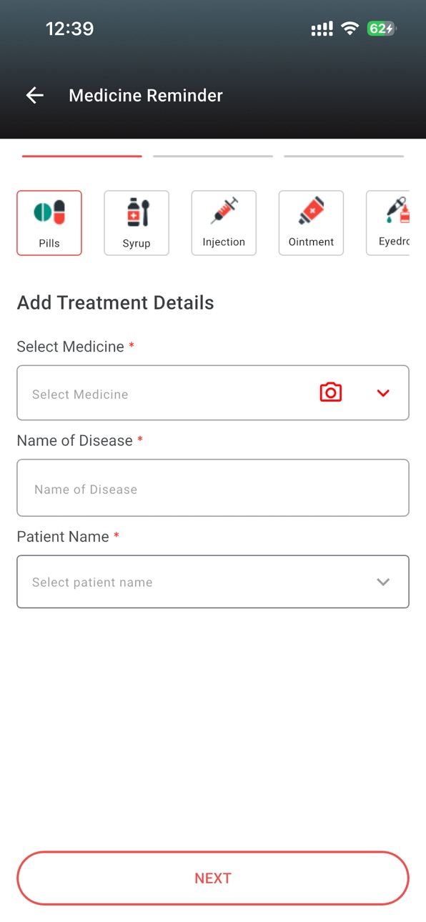
Task: Pick the Injection medicine type
Action: [224, 223]
